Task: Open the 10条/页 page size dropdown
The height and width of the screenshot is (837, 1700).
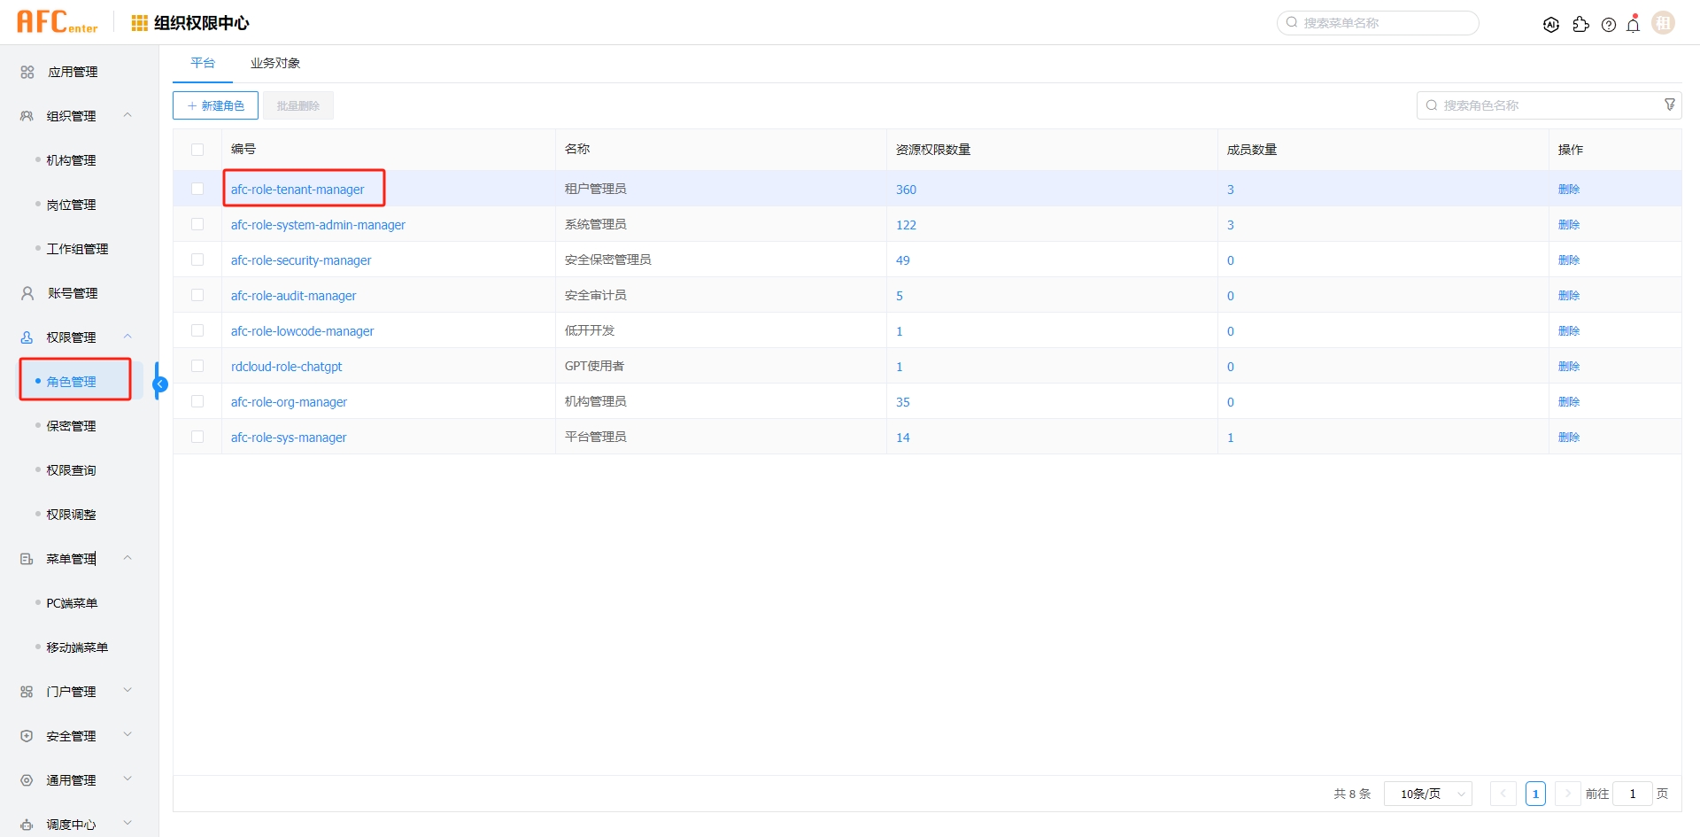Action: pos(1427,794)
